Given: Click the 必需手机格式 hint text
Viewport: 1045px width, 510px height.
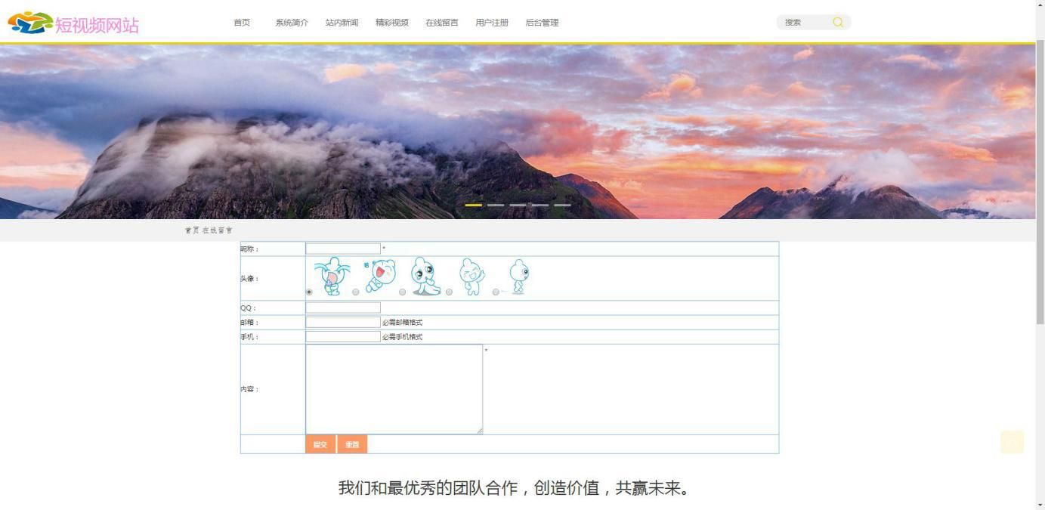Looking at the screenshot, I should pos(402,337).
